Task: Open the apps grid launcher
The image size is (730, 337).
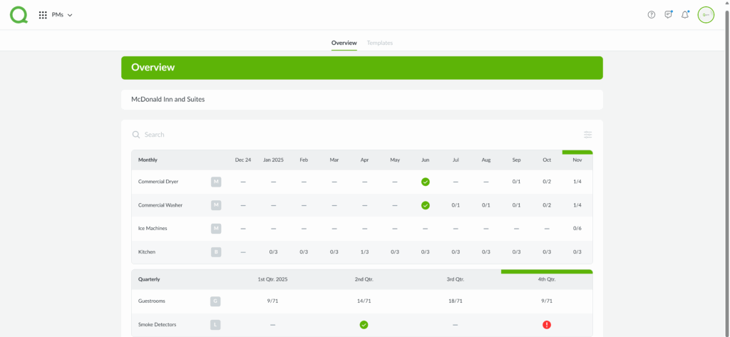Action: (43, 15)
